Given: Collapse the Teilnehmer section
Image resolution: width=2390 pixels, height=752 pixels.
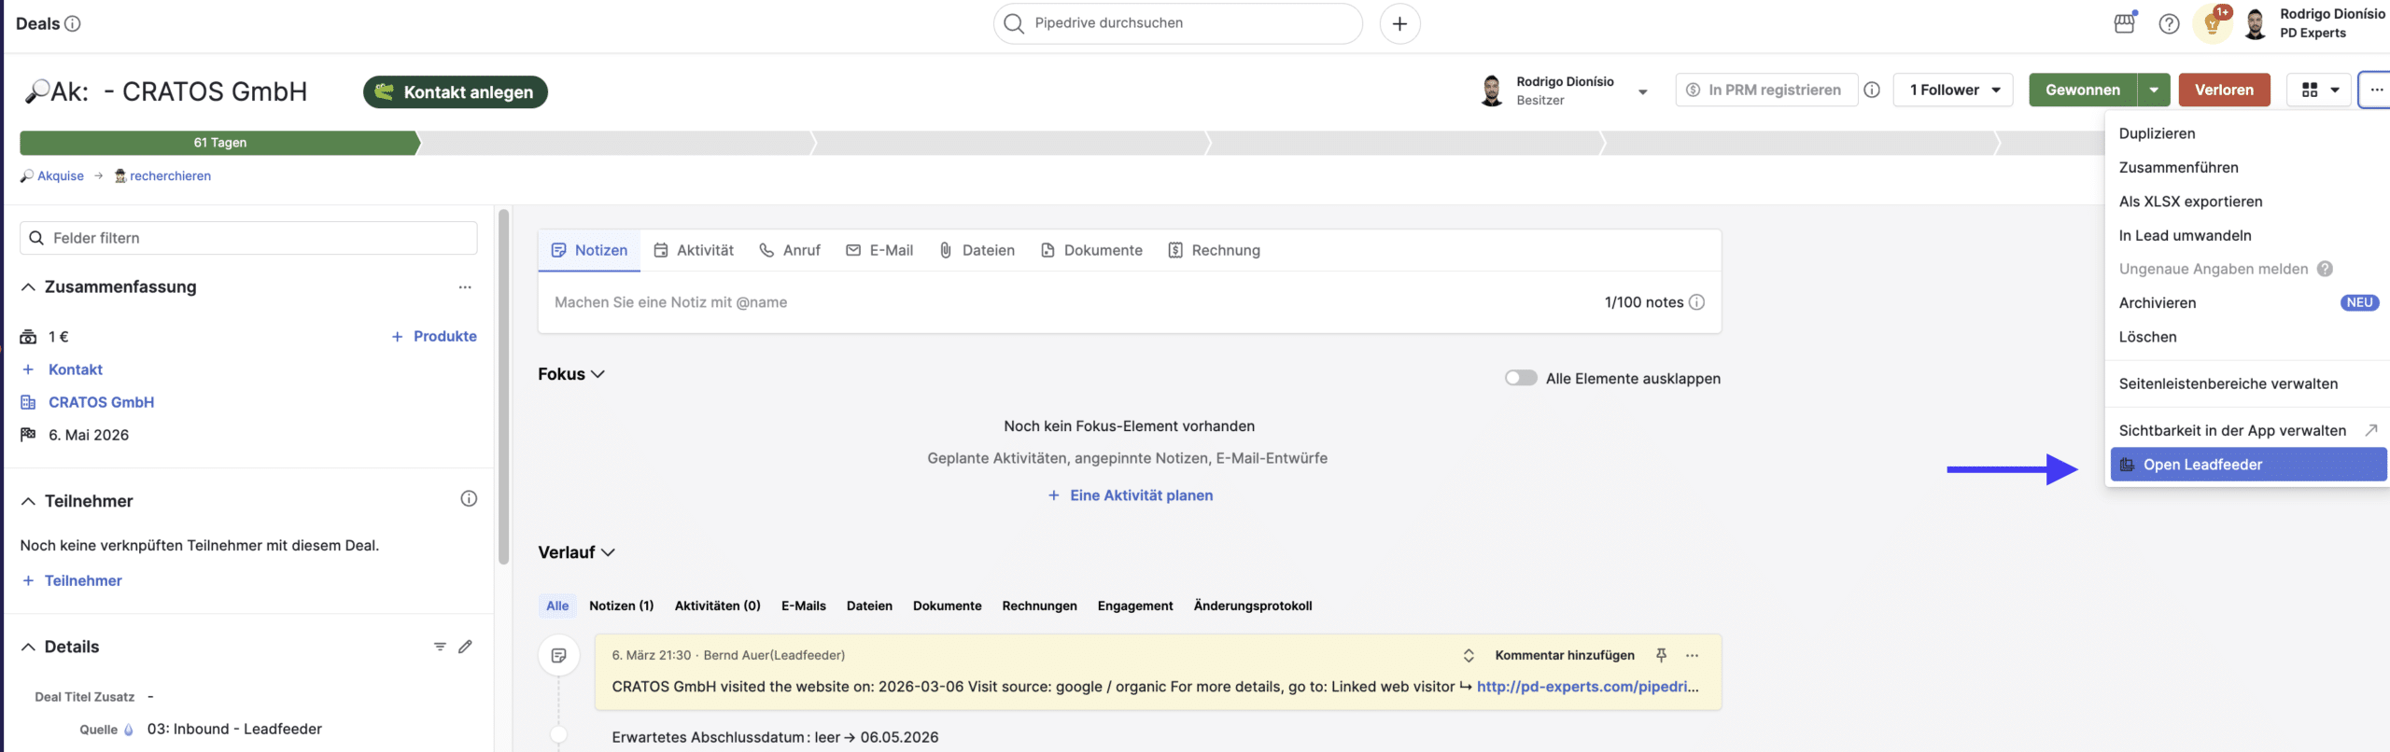Looking at the screenshot, I should click(x=28, y=501).
